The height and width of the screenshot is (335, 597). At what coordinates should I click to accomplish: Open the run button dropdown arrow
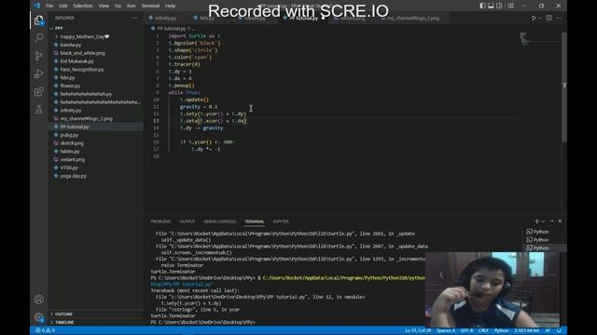coord(540,18)
